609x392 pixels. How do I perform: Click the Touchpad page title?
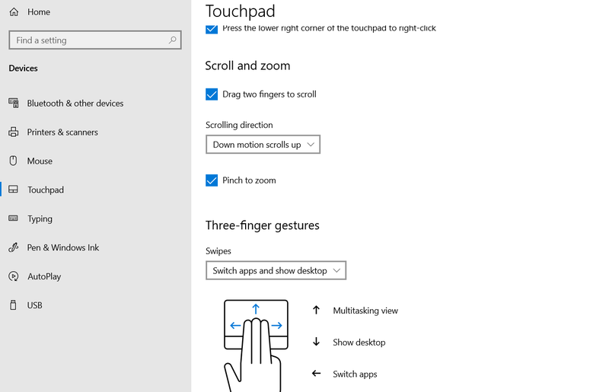pyautogui.click(x=240, y=11)
